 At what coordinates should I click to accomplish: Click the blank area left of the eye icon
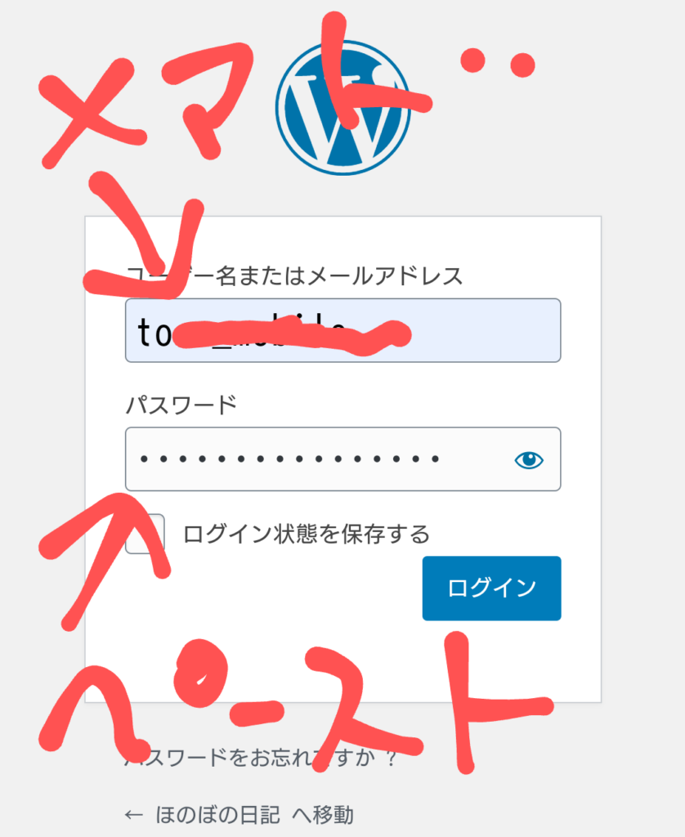point(475,459)
